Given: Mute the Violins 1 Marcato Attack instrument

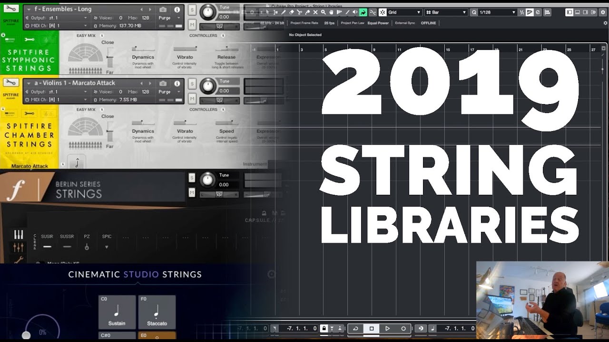Looking at the screenshot, I should coord(192,98).
